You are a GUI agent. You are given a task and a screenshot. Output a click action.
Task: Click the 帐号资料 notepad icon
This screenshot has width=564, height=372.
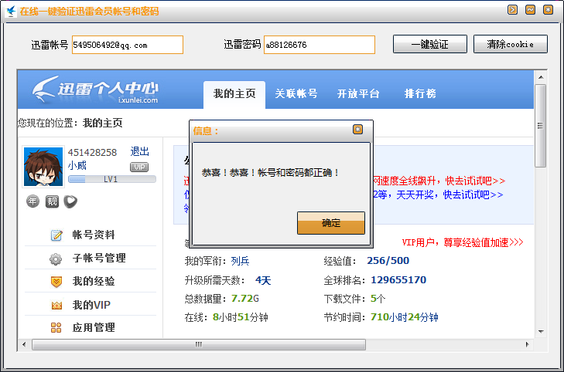[56, 235]
